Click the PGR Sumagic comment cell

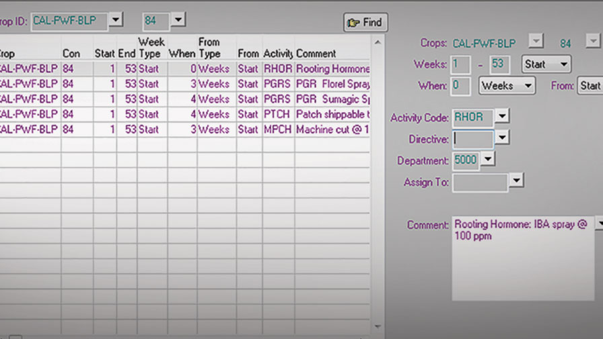point(332,99)
